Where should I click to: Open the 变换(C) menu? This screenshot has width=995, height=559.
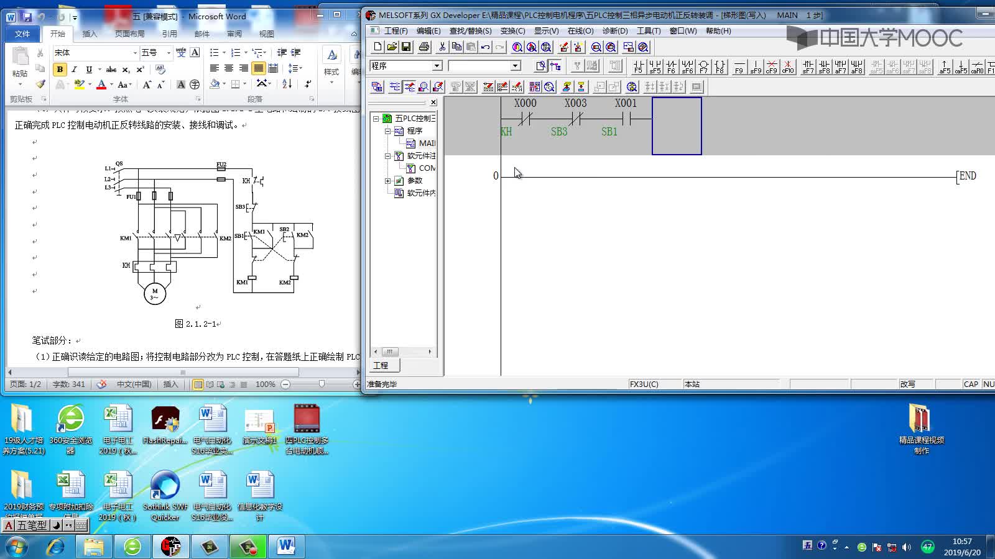(x=512, y=30)
